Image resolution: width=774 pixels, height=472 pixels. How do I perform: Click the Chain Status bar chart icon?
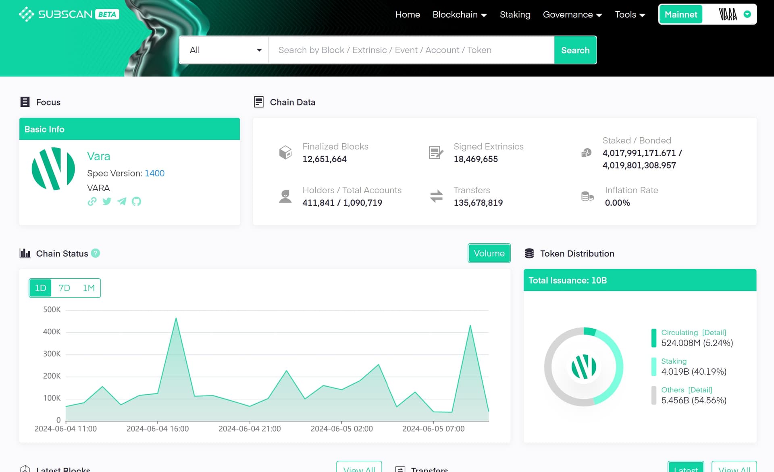(25, 253)
